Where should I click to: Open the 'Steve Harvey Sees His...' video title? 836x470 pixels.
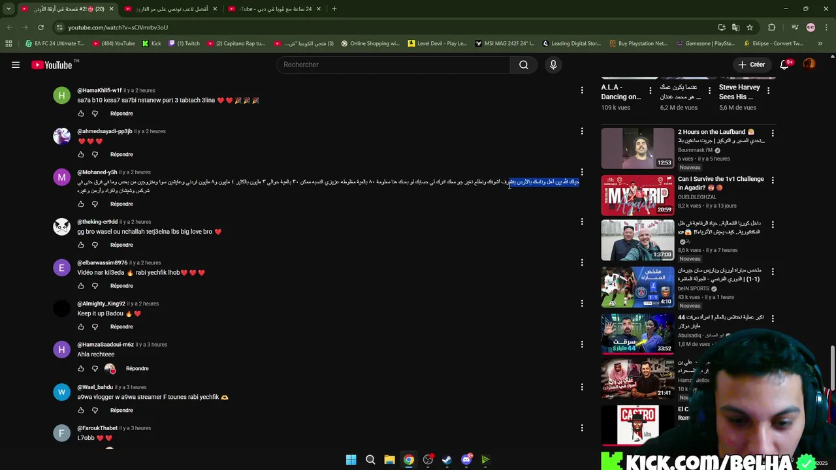pos(739,92)
